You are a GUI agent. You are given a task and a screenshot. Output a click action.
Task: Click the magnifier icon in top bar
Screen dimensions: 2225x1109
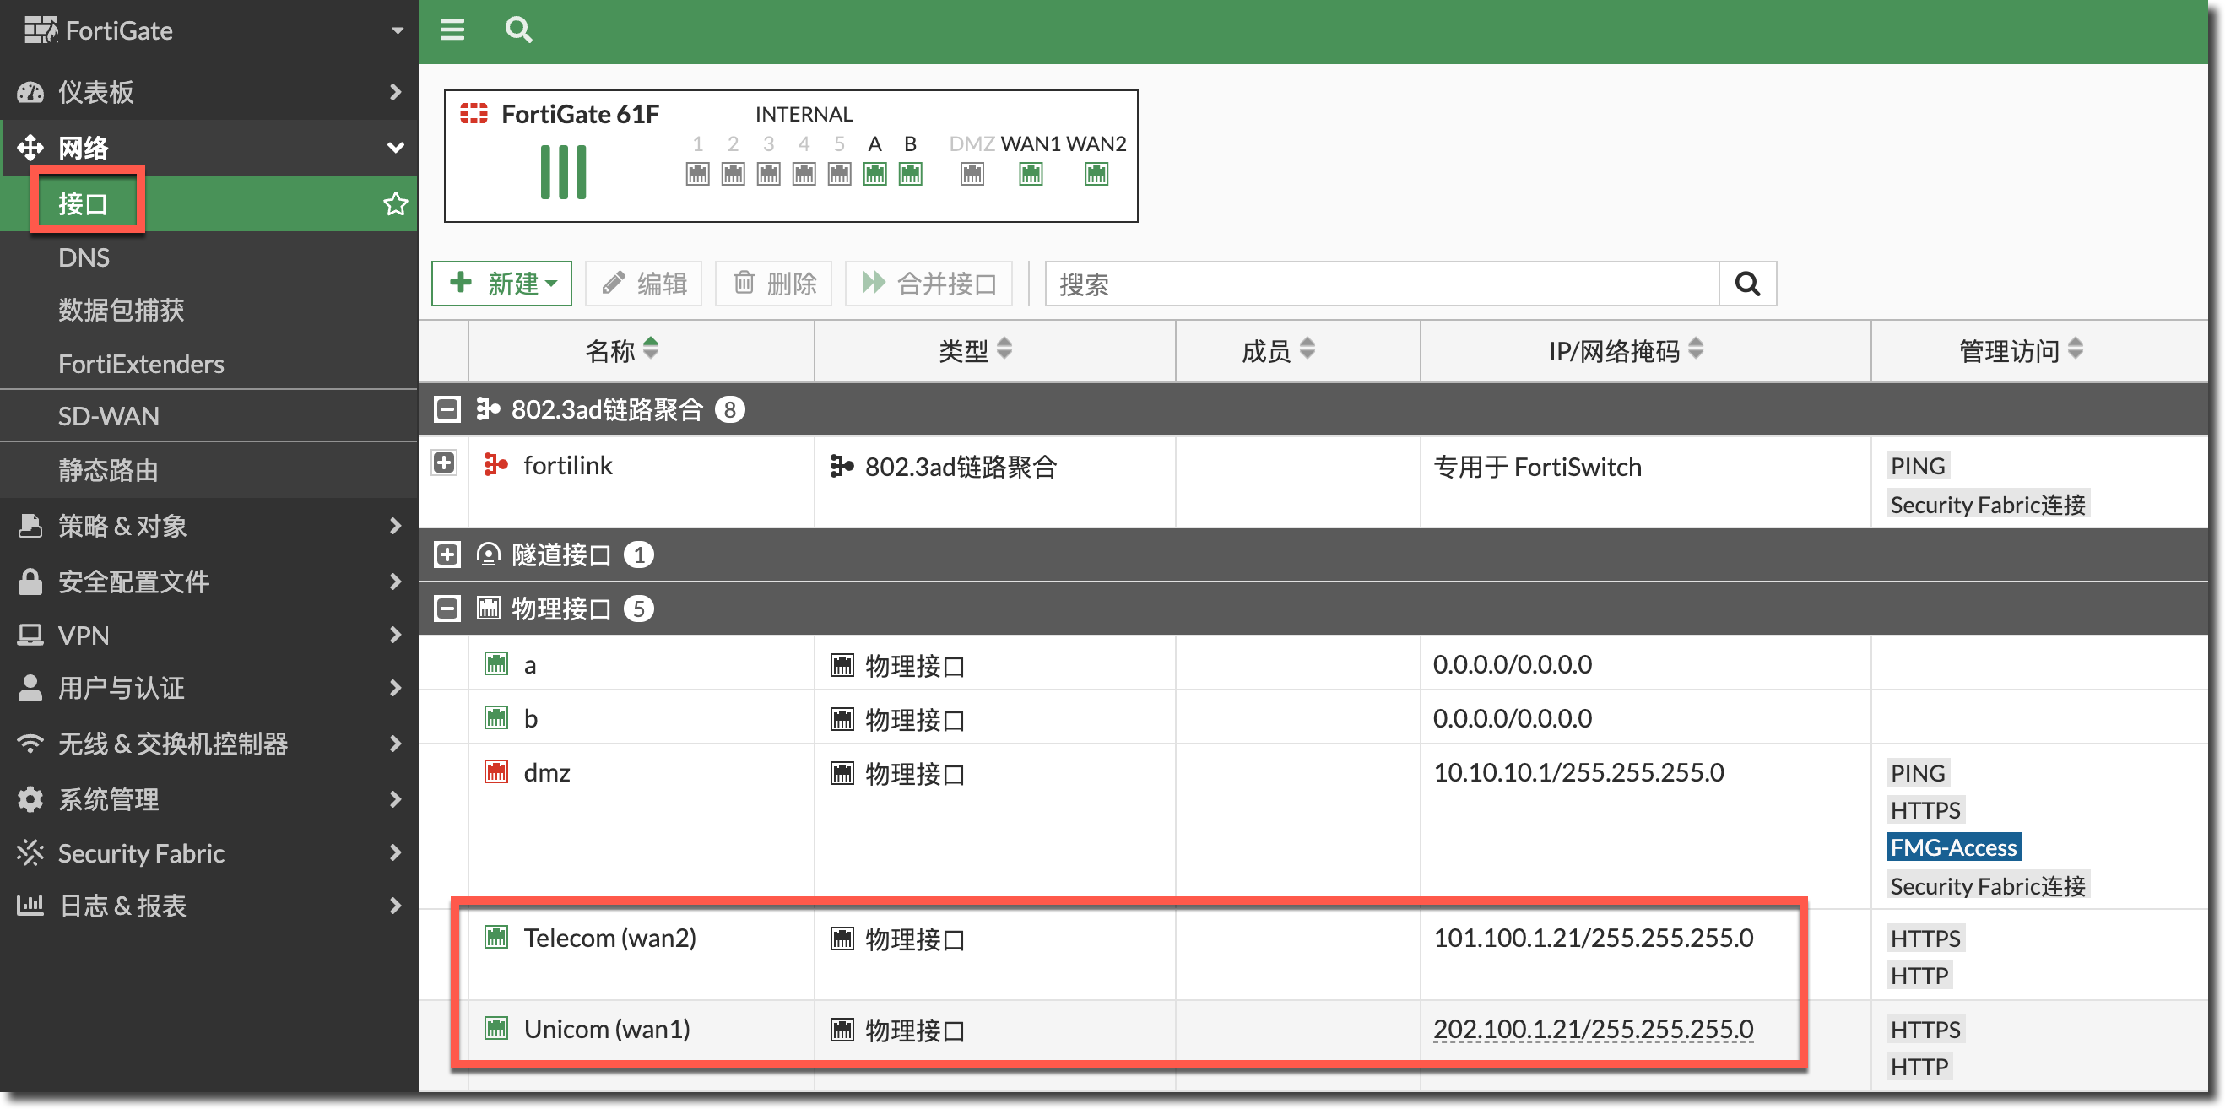(x=518, y=30)
